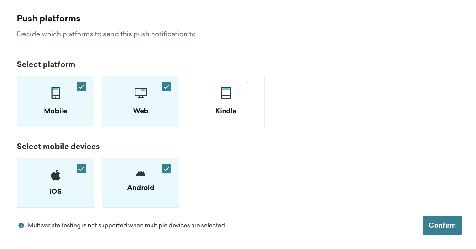
Task: Click the mobile phone icon on Mobile card
Action: (55, 93)
